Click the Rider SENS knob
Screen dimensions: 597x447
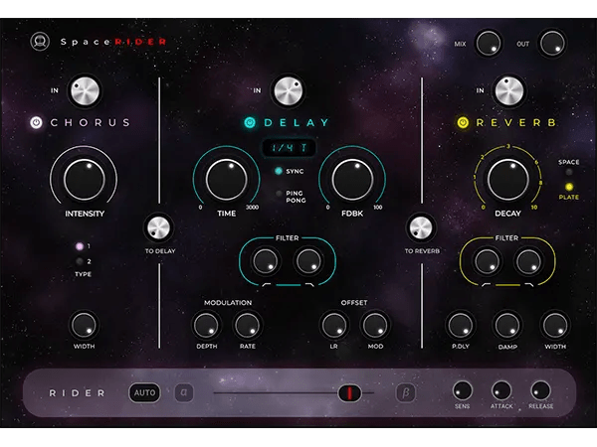point(463,390)
